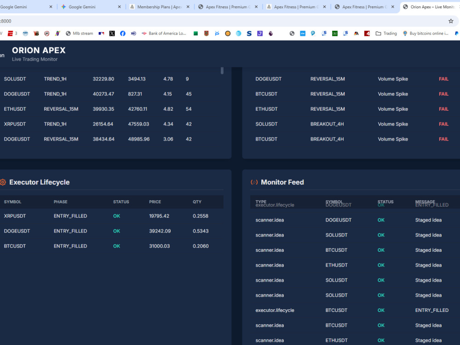
Task: Click the red number 4 bookmark icon
Action: (367, 34)
